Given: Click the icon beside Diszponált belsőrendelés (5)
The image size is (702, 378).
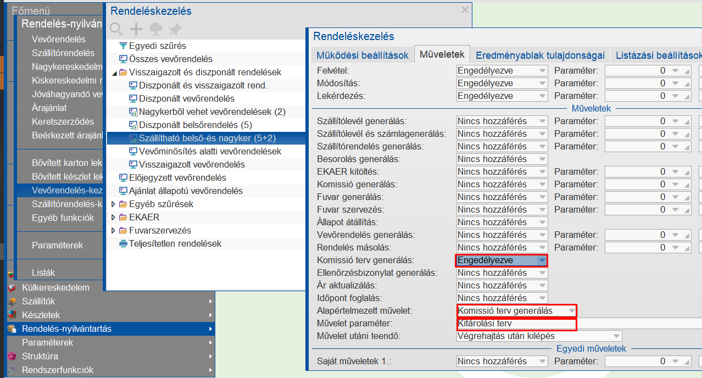Looking at the screenshot, I should coord(133,125).
